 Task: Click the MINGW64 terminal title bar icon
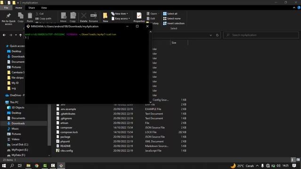coord(28,26)
